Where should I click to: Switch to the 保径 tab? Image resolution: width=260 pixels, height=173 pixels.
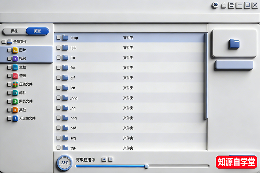(14, 31)
